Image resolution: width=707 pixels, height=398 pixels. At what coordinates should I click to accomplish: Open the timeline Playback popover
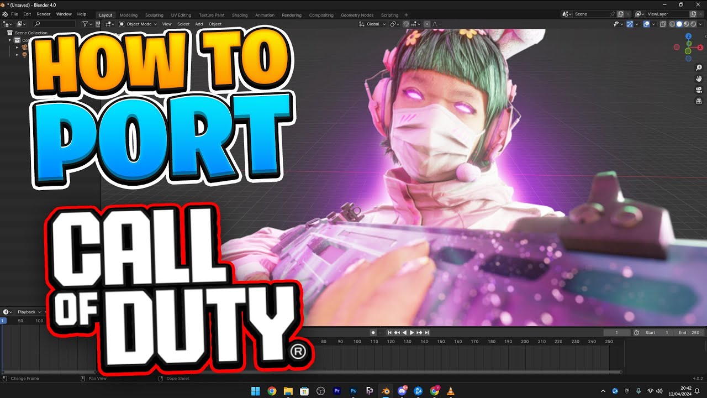pos(28,312)
